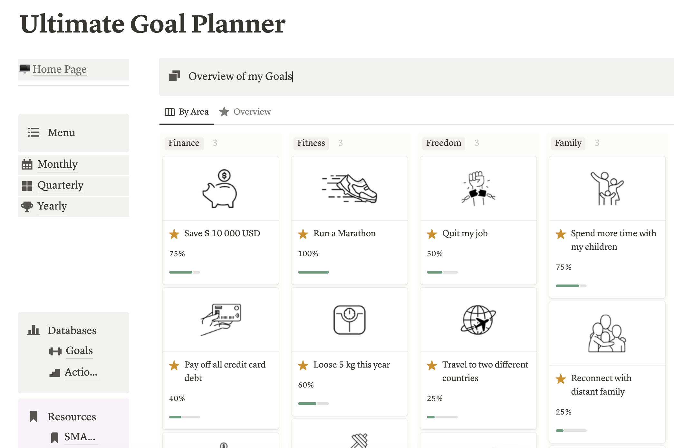Click the Menu list icon
The height and width of the screenshot is (448, 674).
tap(34, 132)
